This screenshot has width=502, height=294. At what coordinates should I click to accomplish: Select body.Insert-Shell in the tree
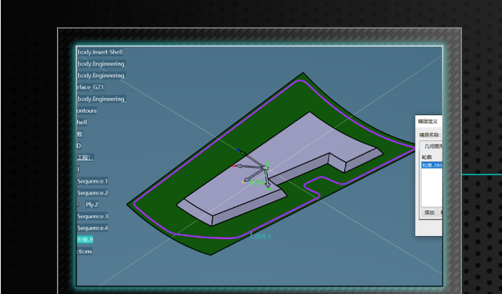(x=100, y=52)
